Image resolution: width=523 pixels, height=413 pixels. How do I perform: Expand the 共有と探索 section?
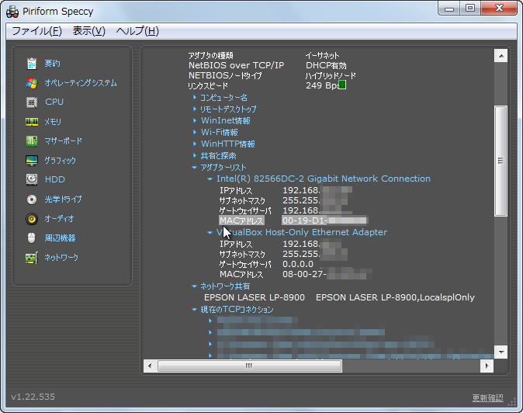coord(195,155)
